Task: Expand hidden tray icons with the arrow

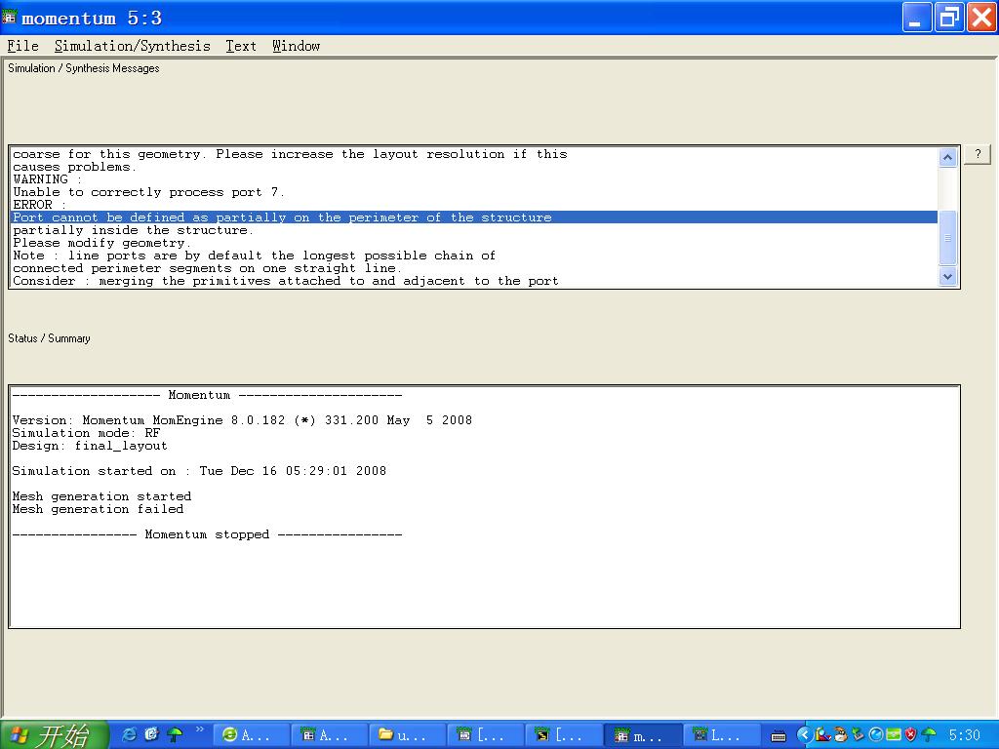Action: (804, 735)
